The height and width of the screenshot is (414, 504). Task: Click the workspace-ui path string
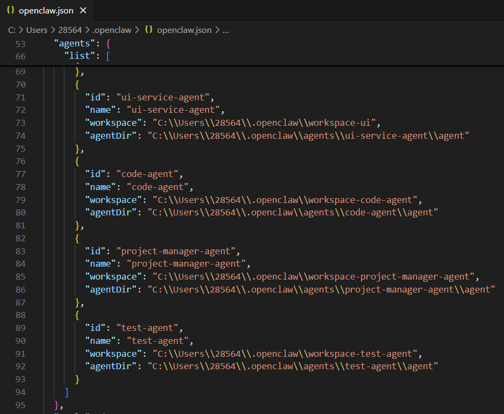[x=264, y=123]
